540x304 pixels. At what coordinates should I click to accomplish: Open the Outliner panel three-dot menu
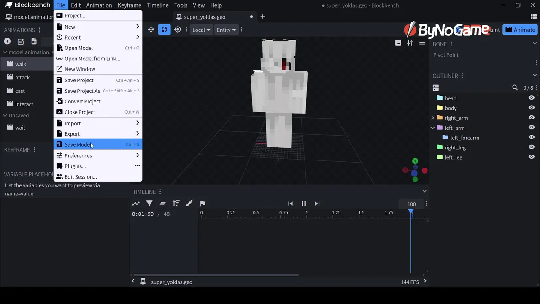pyautogui.click(x=462, y=76)
